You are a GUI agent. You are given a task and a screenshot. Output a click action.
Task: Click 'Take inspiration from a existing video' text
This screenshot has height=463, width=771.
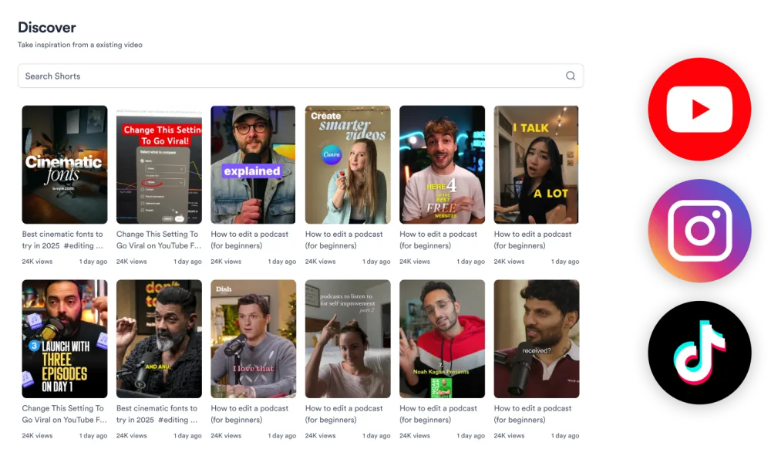pos(80,45)
